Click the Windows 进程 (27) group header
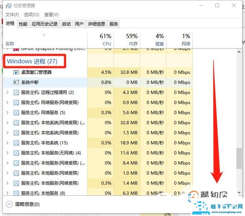 point(32,61)
